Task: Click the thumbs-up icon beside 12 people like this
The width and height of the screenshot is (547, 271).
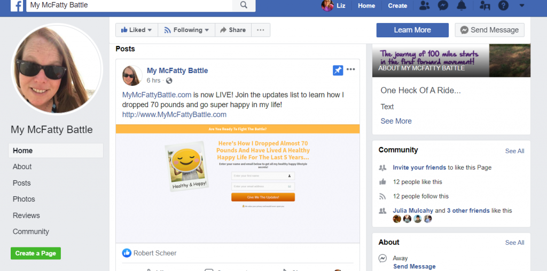Action: [382, 182]
